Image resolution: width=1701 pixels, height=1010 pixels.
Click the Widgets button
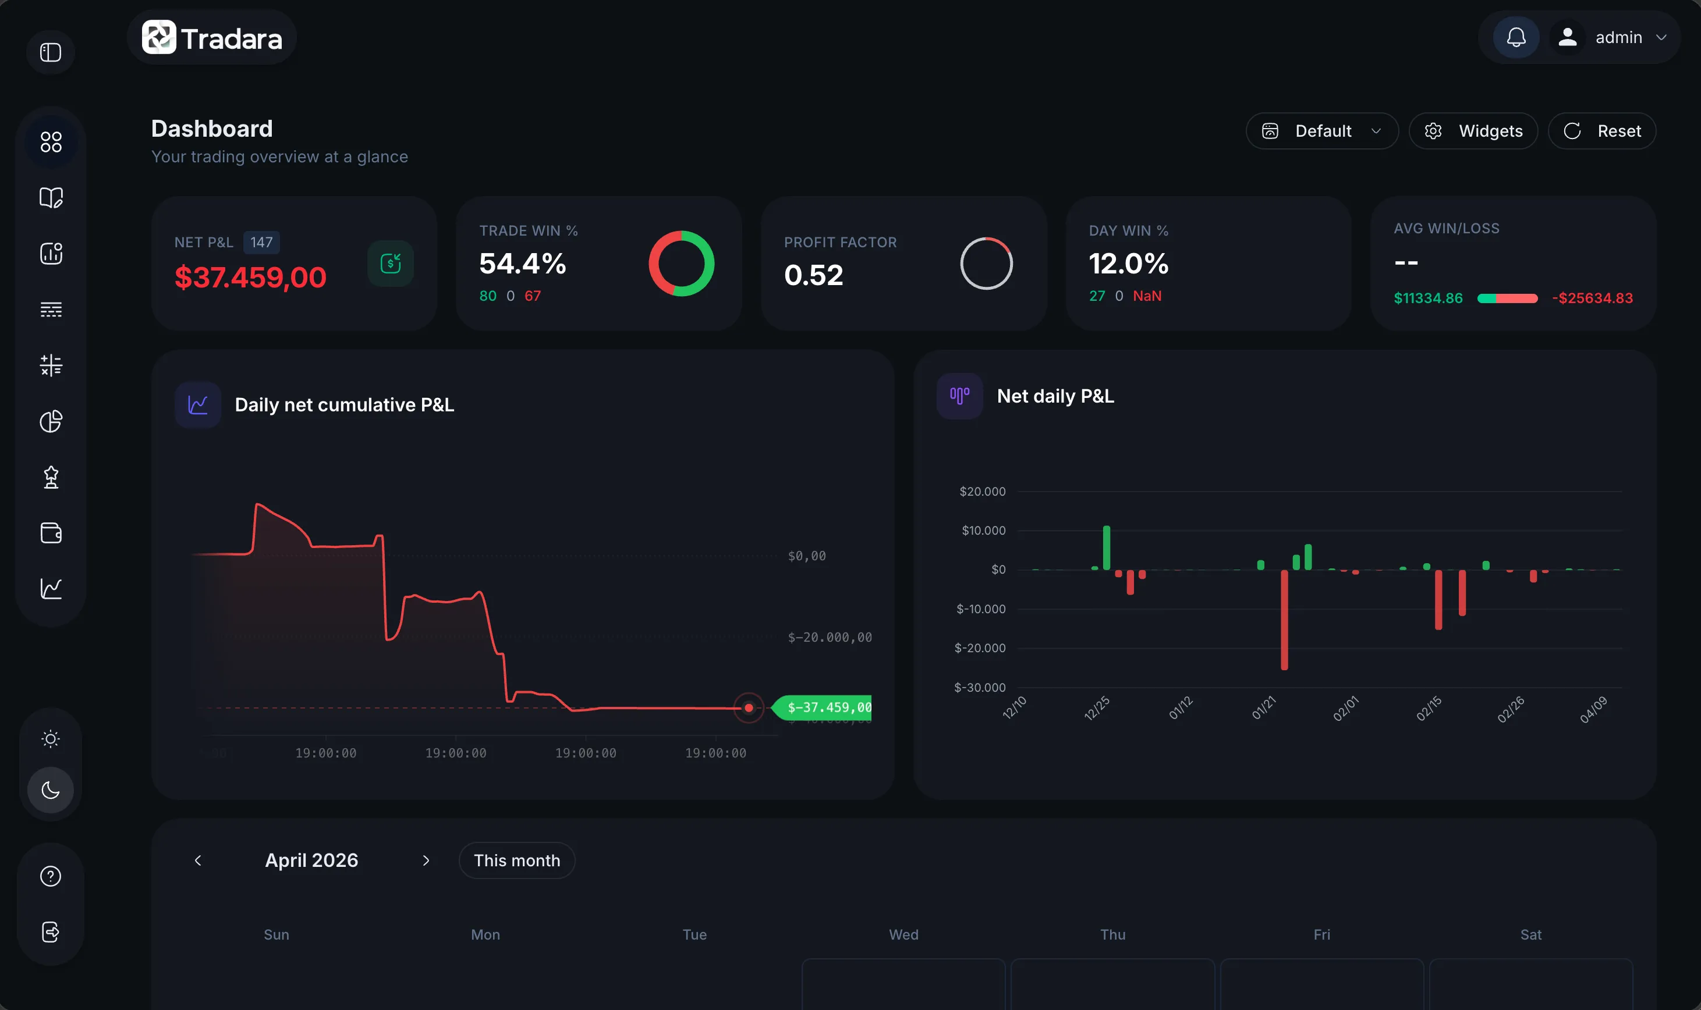(x=1473, y=131)
